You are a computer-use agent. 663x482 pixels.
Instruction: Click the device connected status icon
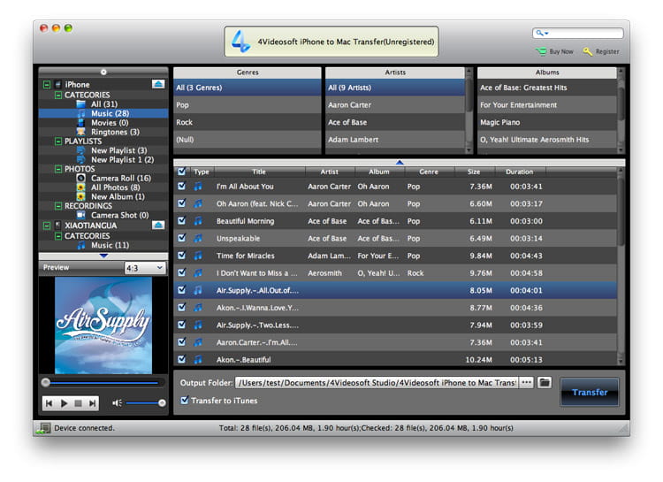tap(43, 428)
